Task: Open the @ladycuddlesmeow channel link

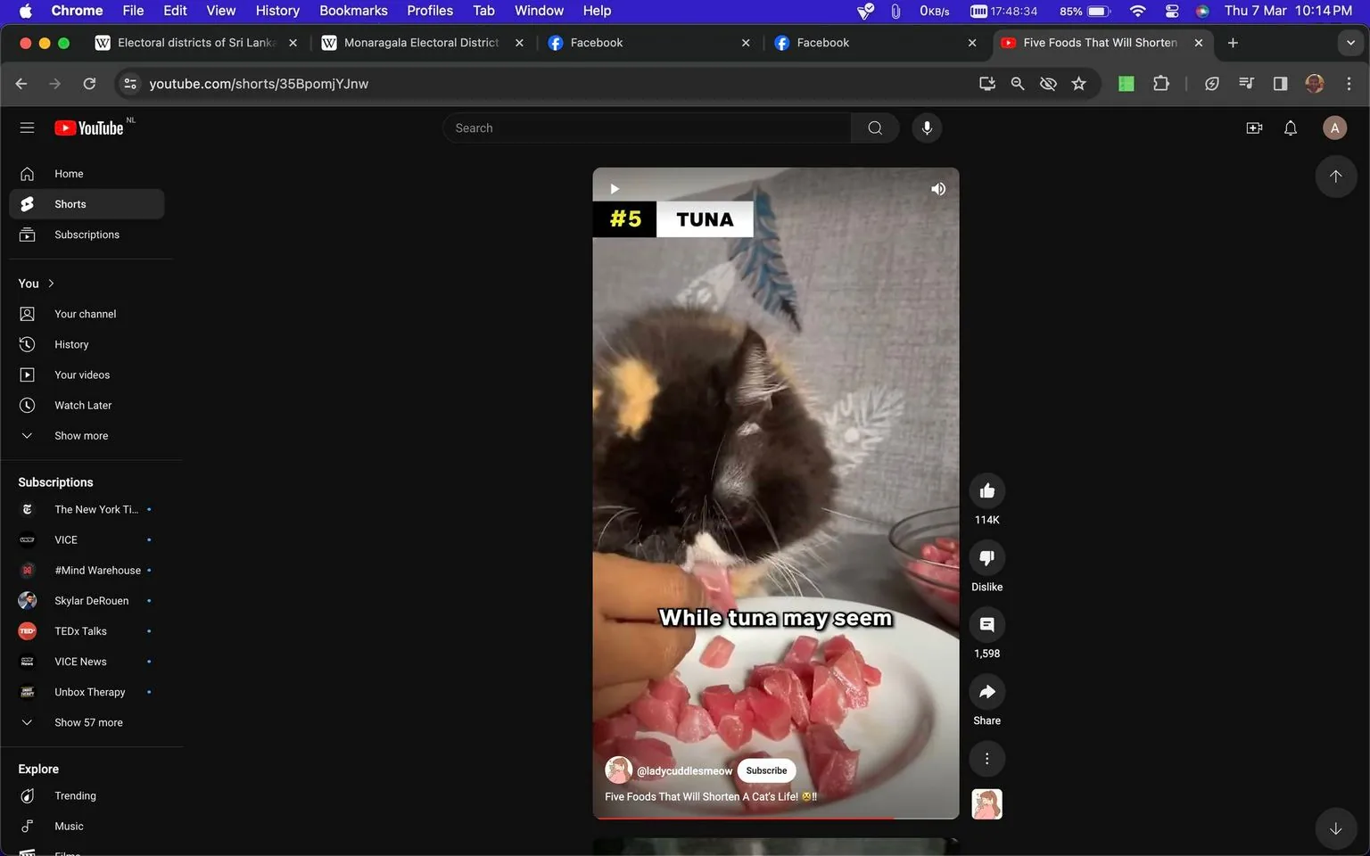Action: (684, 770)
